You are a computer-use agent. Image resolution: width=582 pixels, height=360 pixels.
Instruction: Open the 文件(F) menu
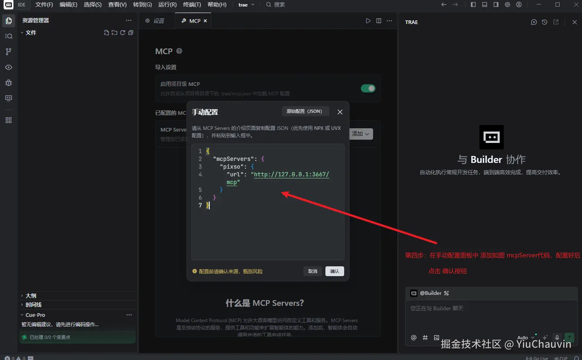point(44,4)
